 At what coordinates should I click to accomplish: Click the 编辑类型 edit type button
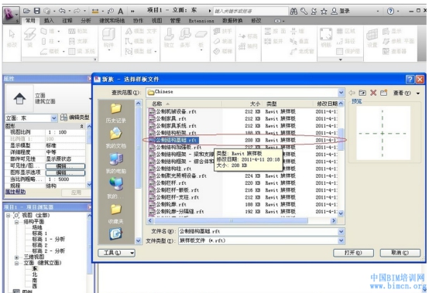point(75,118)
